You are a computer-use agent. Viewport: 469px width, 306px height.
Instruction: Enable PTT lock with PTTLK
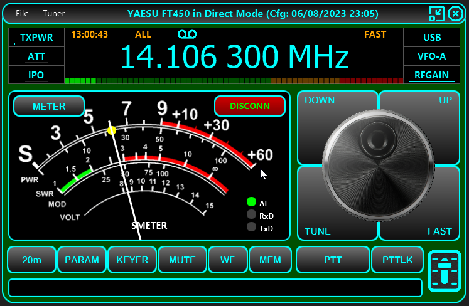(397, 260)
